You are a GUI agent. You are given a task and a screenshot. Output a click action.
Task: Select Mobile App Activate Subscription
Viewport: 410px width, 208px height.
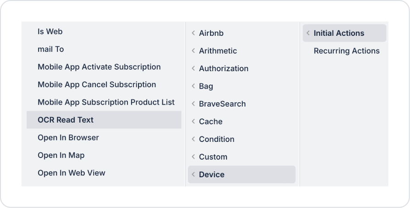click(99, 67)
